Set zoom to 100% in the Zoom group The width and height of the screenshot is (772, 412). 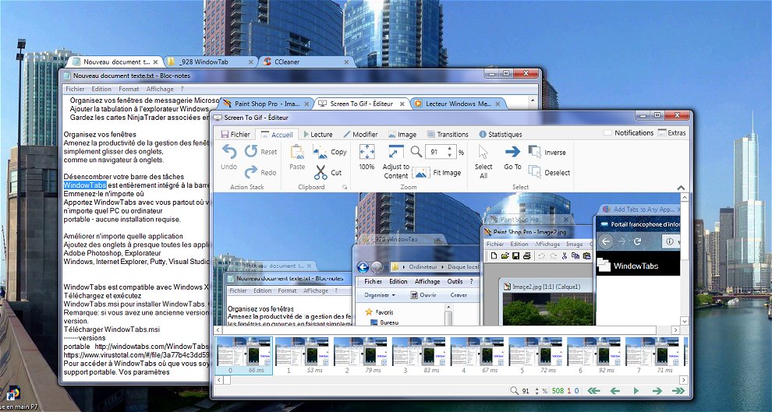(367, 157)
